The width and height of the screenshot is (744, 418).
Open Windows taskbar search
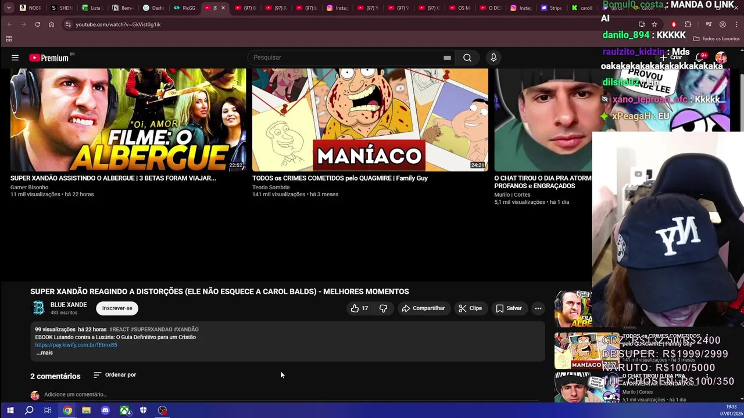pos(29,410)
